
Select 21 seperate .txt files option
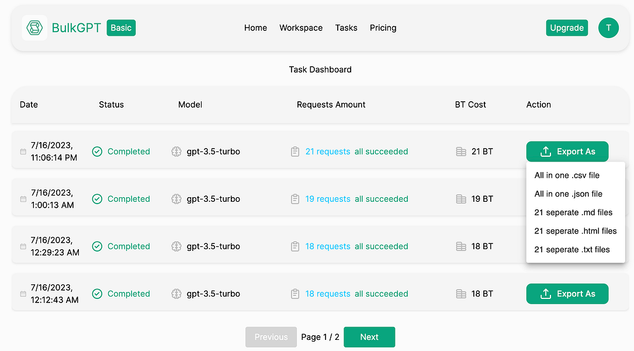click(x=576, y=250)
